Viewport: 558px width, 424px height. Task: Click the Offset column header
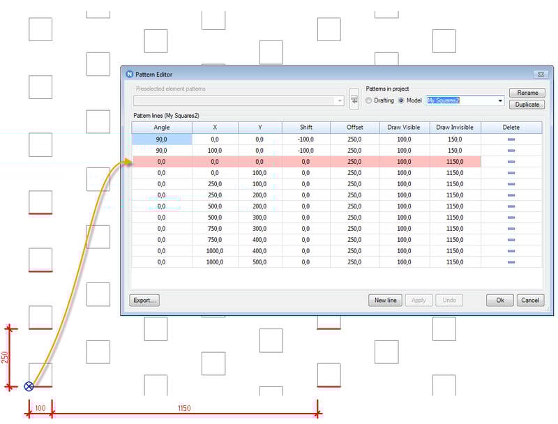pyautogui.click(x=355, y=128)
